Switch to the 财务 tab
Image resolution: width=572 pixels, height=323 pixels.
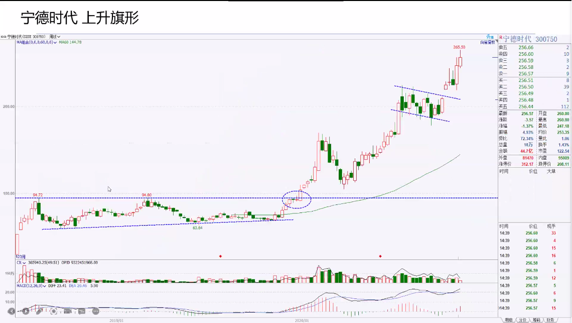pos(550,320)
